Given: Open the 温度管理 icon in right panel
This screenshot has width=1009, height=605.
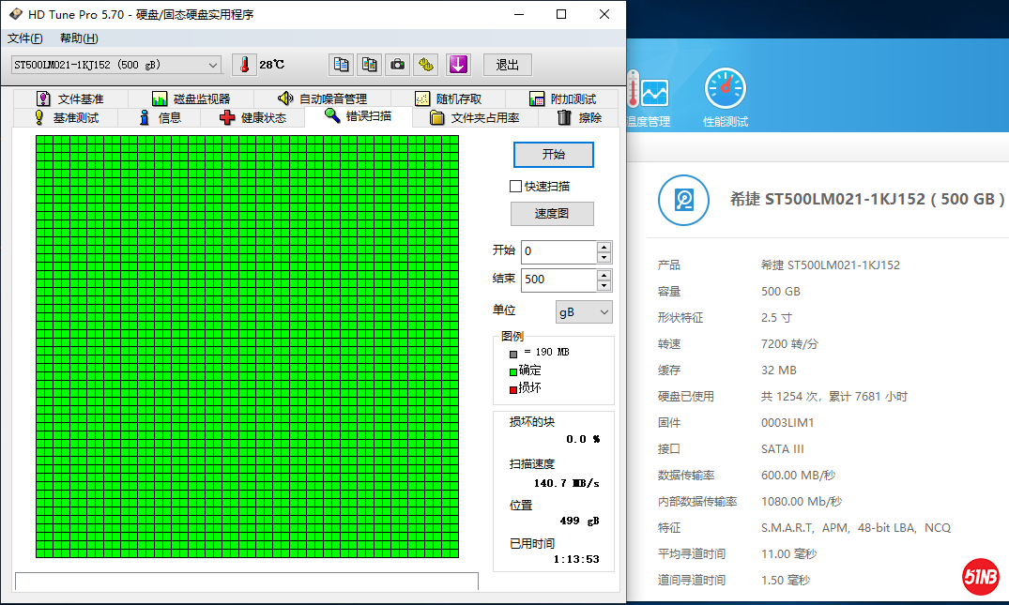Looking at the screenshot, I should [650, 92].
